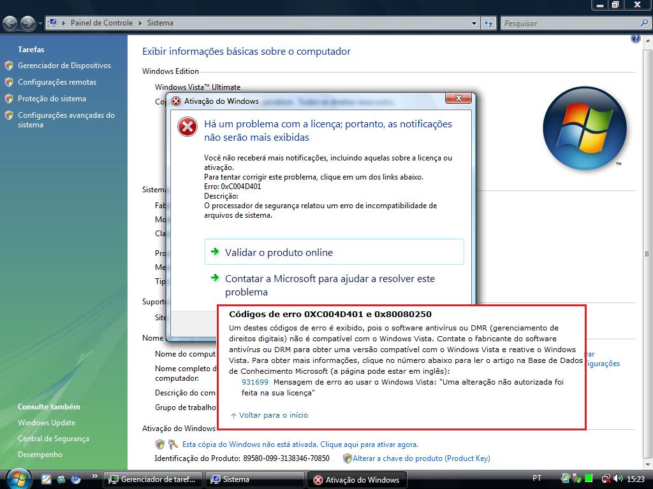653x489 pixels.
Task: Expand the Quick Launch overflow chevron
Action: tap(94, 476)
